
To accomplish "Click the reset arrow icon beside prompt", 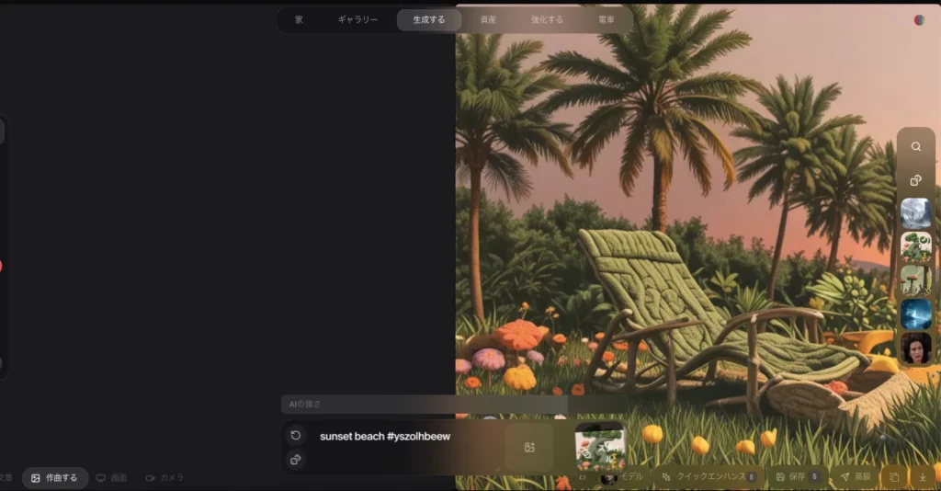I will click(x=296, y=436).
